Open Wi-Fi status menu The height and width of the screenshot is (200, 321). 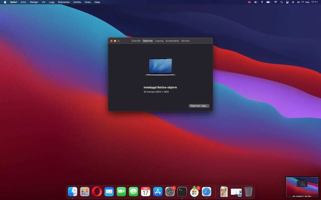[x=276, y=2]
